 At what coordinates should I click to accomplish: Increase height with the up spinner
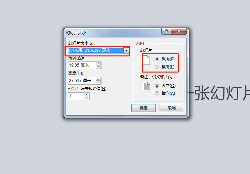(98, 79)
